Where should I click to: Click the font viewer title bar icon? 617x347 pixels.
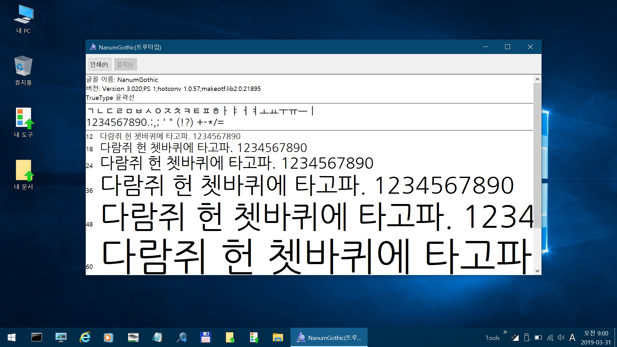(93, 47)
